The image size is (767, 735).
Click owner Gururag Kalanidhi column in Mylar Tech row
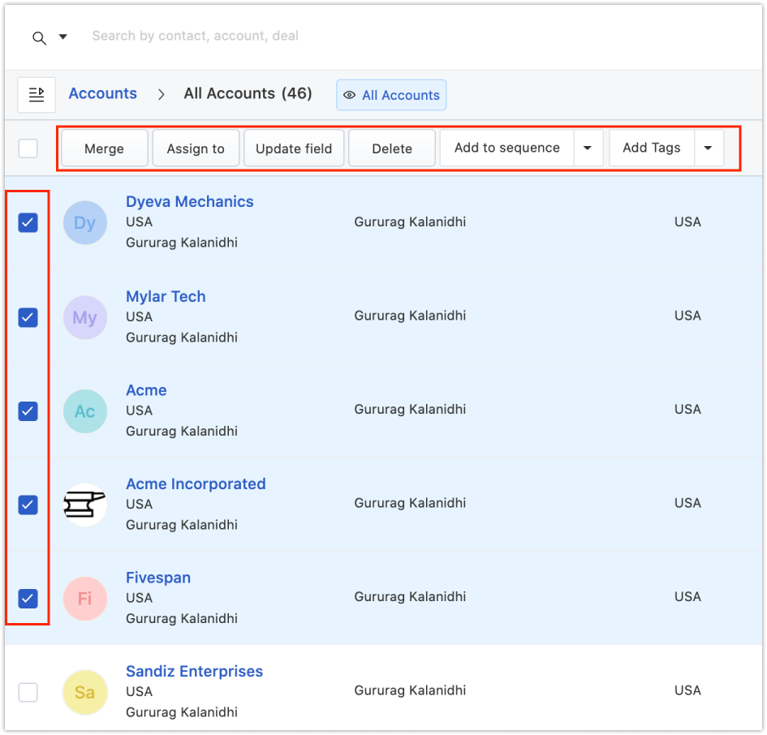point(410,316)
